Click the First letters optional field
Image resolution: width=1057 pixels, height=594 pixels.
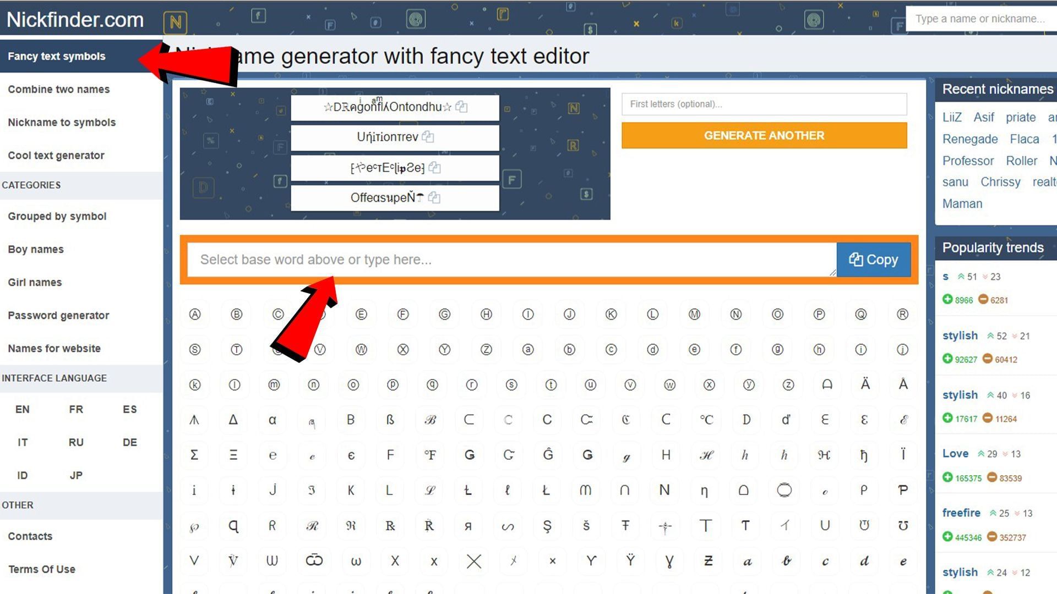(764, 104)
